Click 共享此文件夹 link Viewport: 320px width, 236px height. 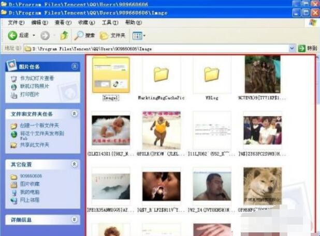coord(35,145)
